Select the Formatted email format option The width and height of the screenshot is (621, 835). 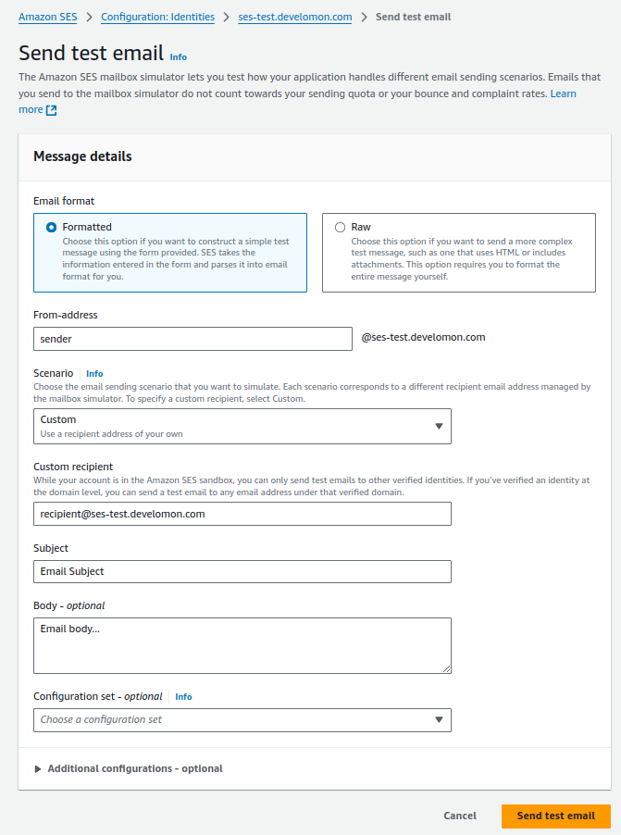point(52,227)
